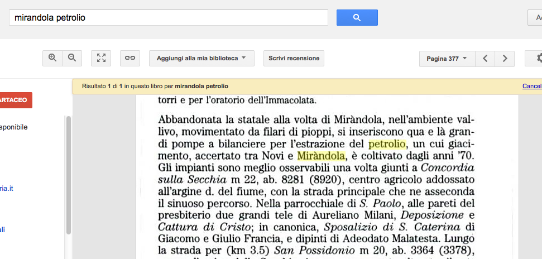This screenshot has width=542, height=259.
Task: Click the blue search magnifier button
Action: pyautogui.click(x=357, y=18)
